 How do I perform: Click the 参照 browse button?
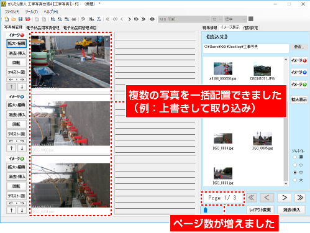[x=299, y=47]
